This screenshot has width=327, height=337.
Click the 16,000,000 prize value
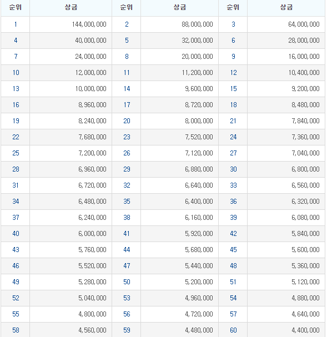coord(304,57)
